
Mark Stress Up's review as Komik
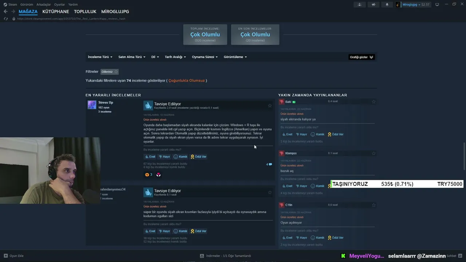180,156
